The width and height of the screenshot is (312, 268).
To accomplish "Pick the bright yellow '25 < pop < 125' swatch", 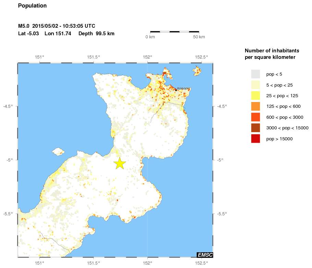I will tap(255, 95).
